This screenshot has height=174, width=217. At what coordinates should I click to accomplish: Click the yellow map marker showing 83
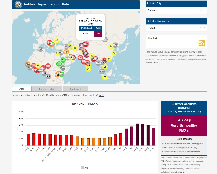[x=56, y=40]
